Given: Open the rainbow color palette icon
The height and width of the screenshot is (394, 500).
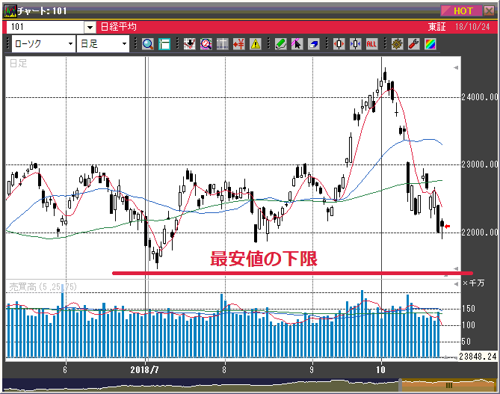Looking at the screenshot, I should point(429,44).
